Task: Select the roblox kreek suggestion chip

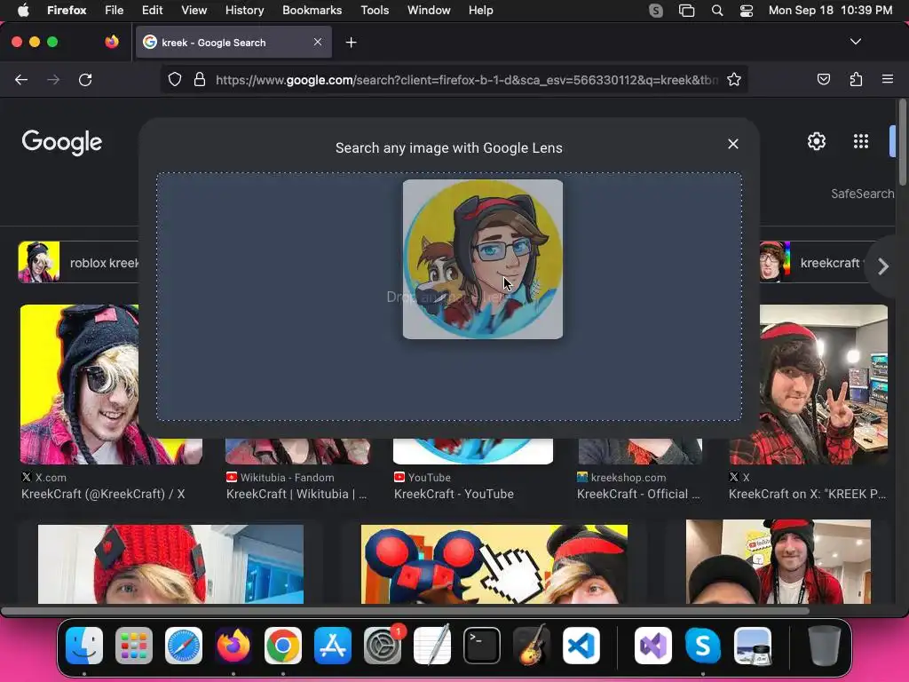Action: 79,263
